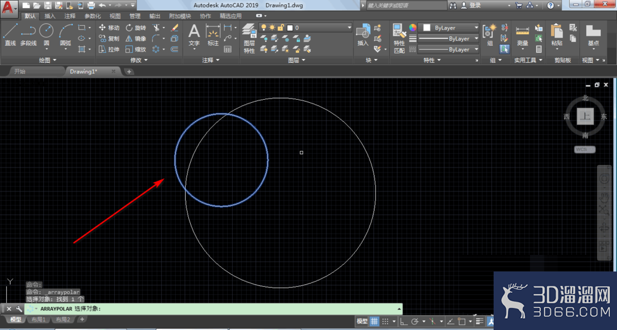Add a new drawing tab with plus

[x=129, y=71]
